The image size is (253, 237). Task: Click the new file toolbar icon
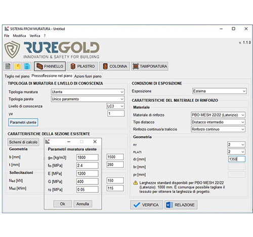pos(8,66)
